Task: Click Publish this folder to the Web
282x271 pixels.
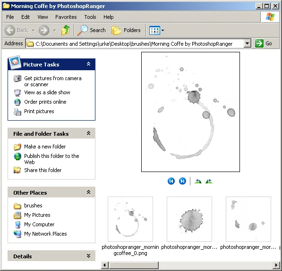Action: pos(51,159)
